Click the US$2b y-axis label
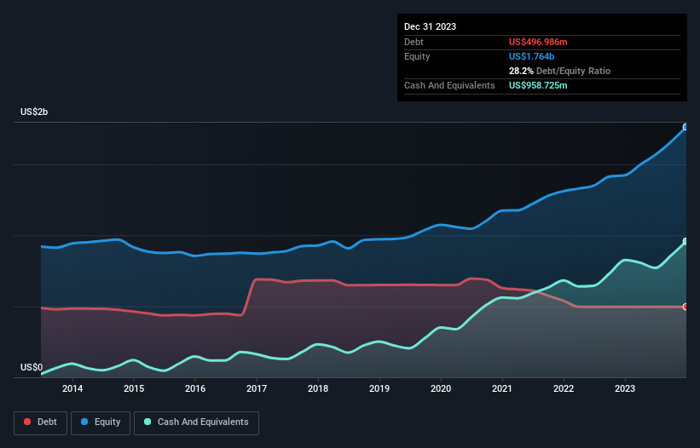This screenshot has height=448, width=700. pyautogui.click(x=34, y=112)
